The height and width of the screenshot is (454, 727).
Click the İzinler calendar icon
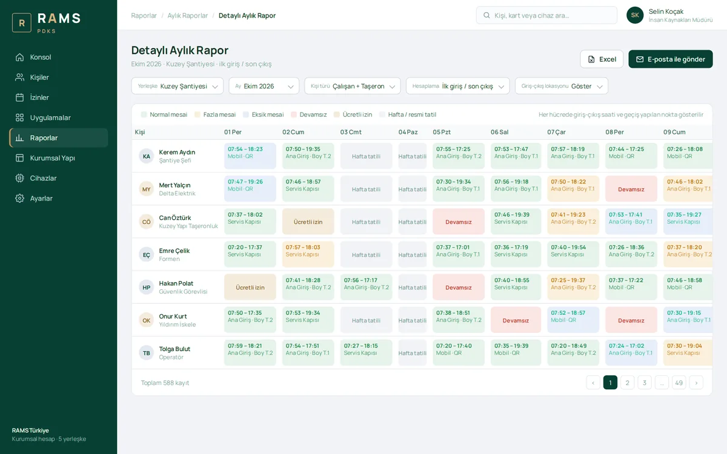[20, 97]
